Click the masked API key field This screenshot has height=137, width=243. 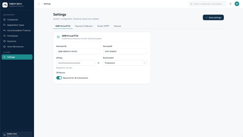point(76,63)
